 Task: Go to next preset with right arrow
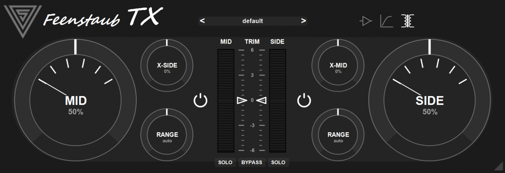tap(303, 21)
